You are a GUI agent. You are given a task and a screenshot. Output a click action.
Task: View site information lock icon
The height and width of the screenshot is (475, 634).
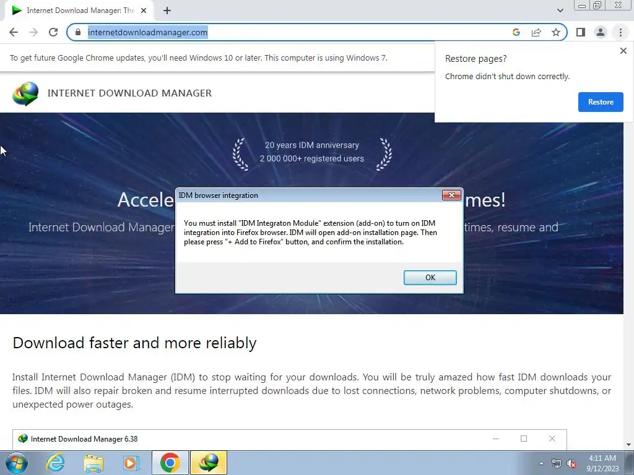pos(78,32)
